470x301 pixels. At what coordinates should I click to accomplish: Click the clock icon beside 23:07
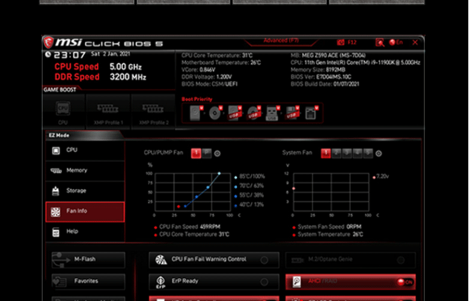click(48, 55)
